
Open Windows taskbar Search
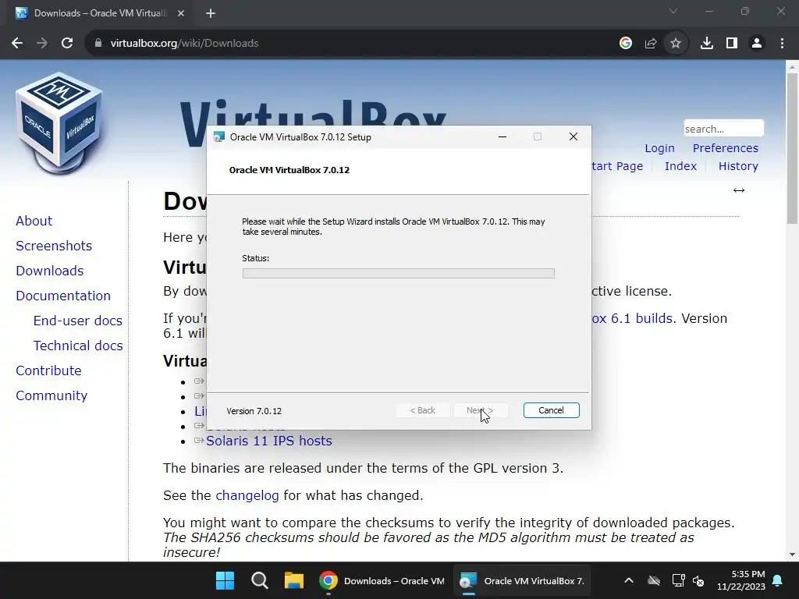(259, 580)
